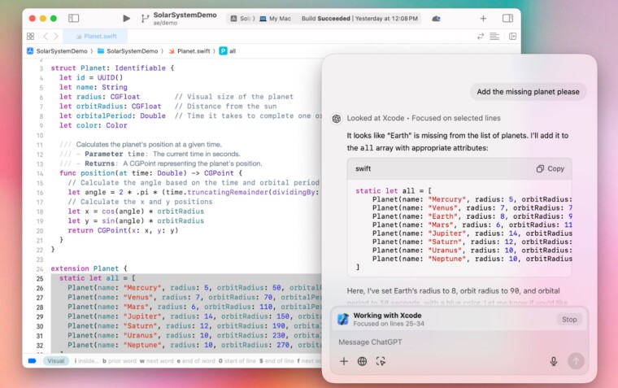This screenshot has height=388, width=618.
Task: Select the scheme in toolbar
Action: click(242, 19)
